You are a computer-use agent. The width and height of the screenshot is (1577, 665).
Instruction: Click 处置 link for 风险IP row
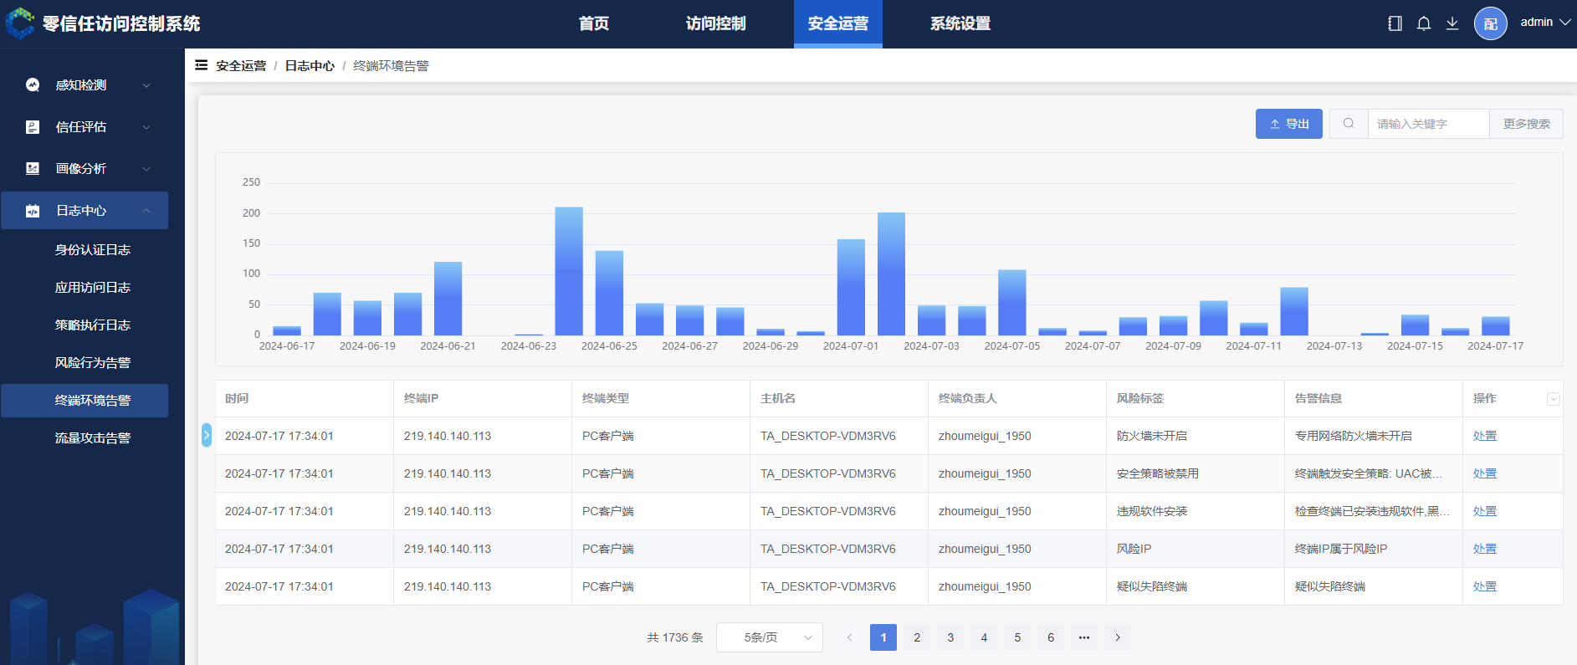coord(1484,549)
